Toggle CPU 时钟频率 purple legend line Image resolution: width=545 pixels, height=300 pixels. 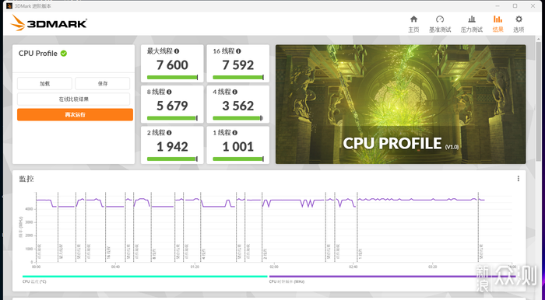tap(391, 277)
